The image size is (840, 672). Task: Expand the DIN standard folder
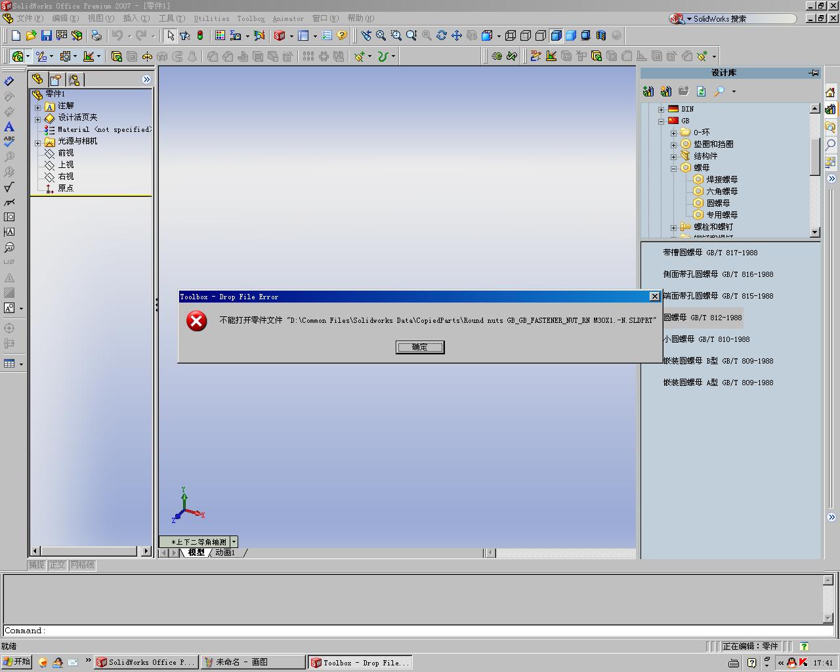coord(661,110)
